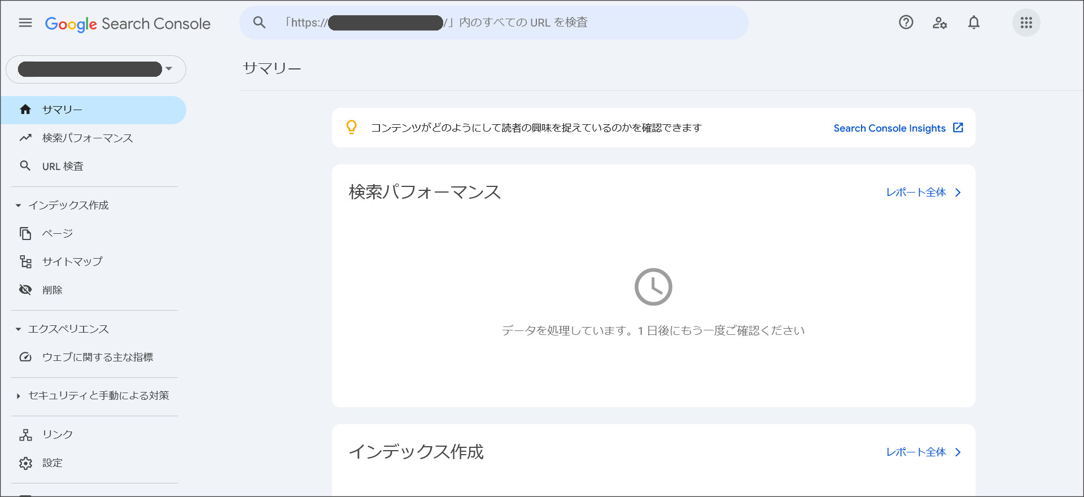Open ウェブに関する主な指標 speedometer icon
This screenshot has width=1084, height=497.
click(25, 356)
